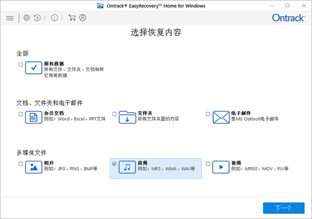Click the folder download icon
The height and width of the screenshot is (219, 312).
tap(127, 117)
